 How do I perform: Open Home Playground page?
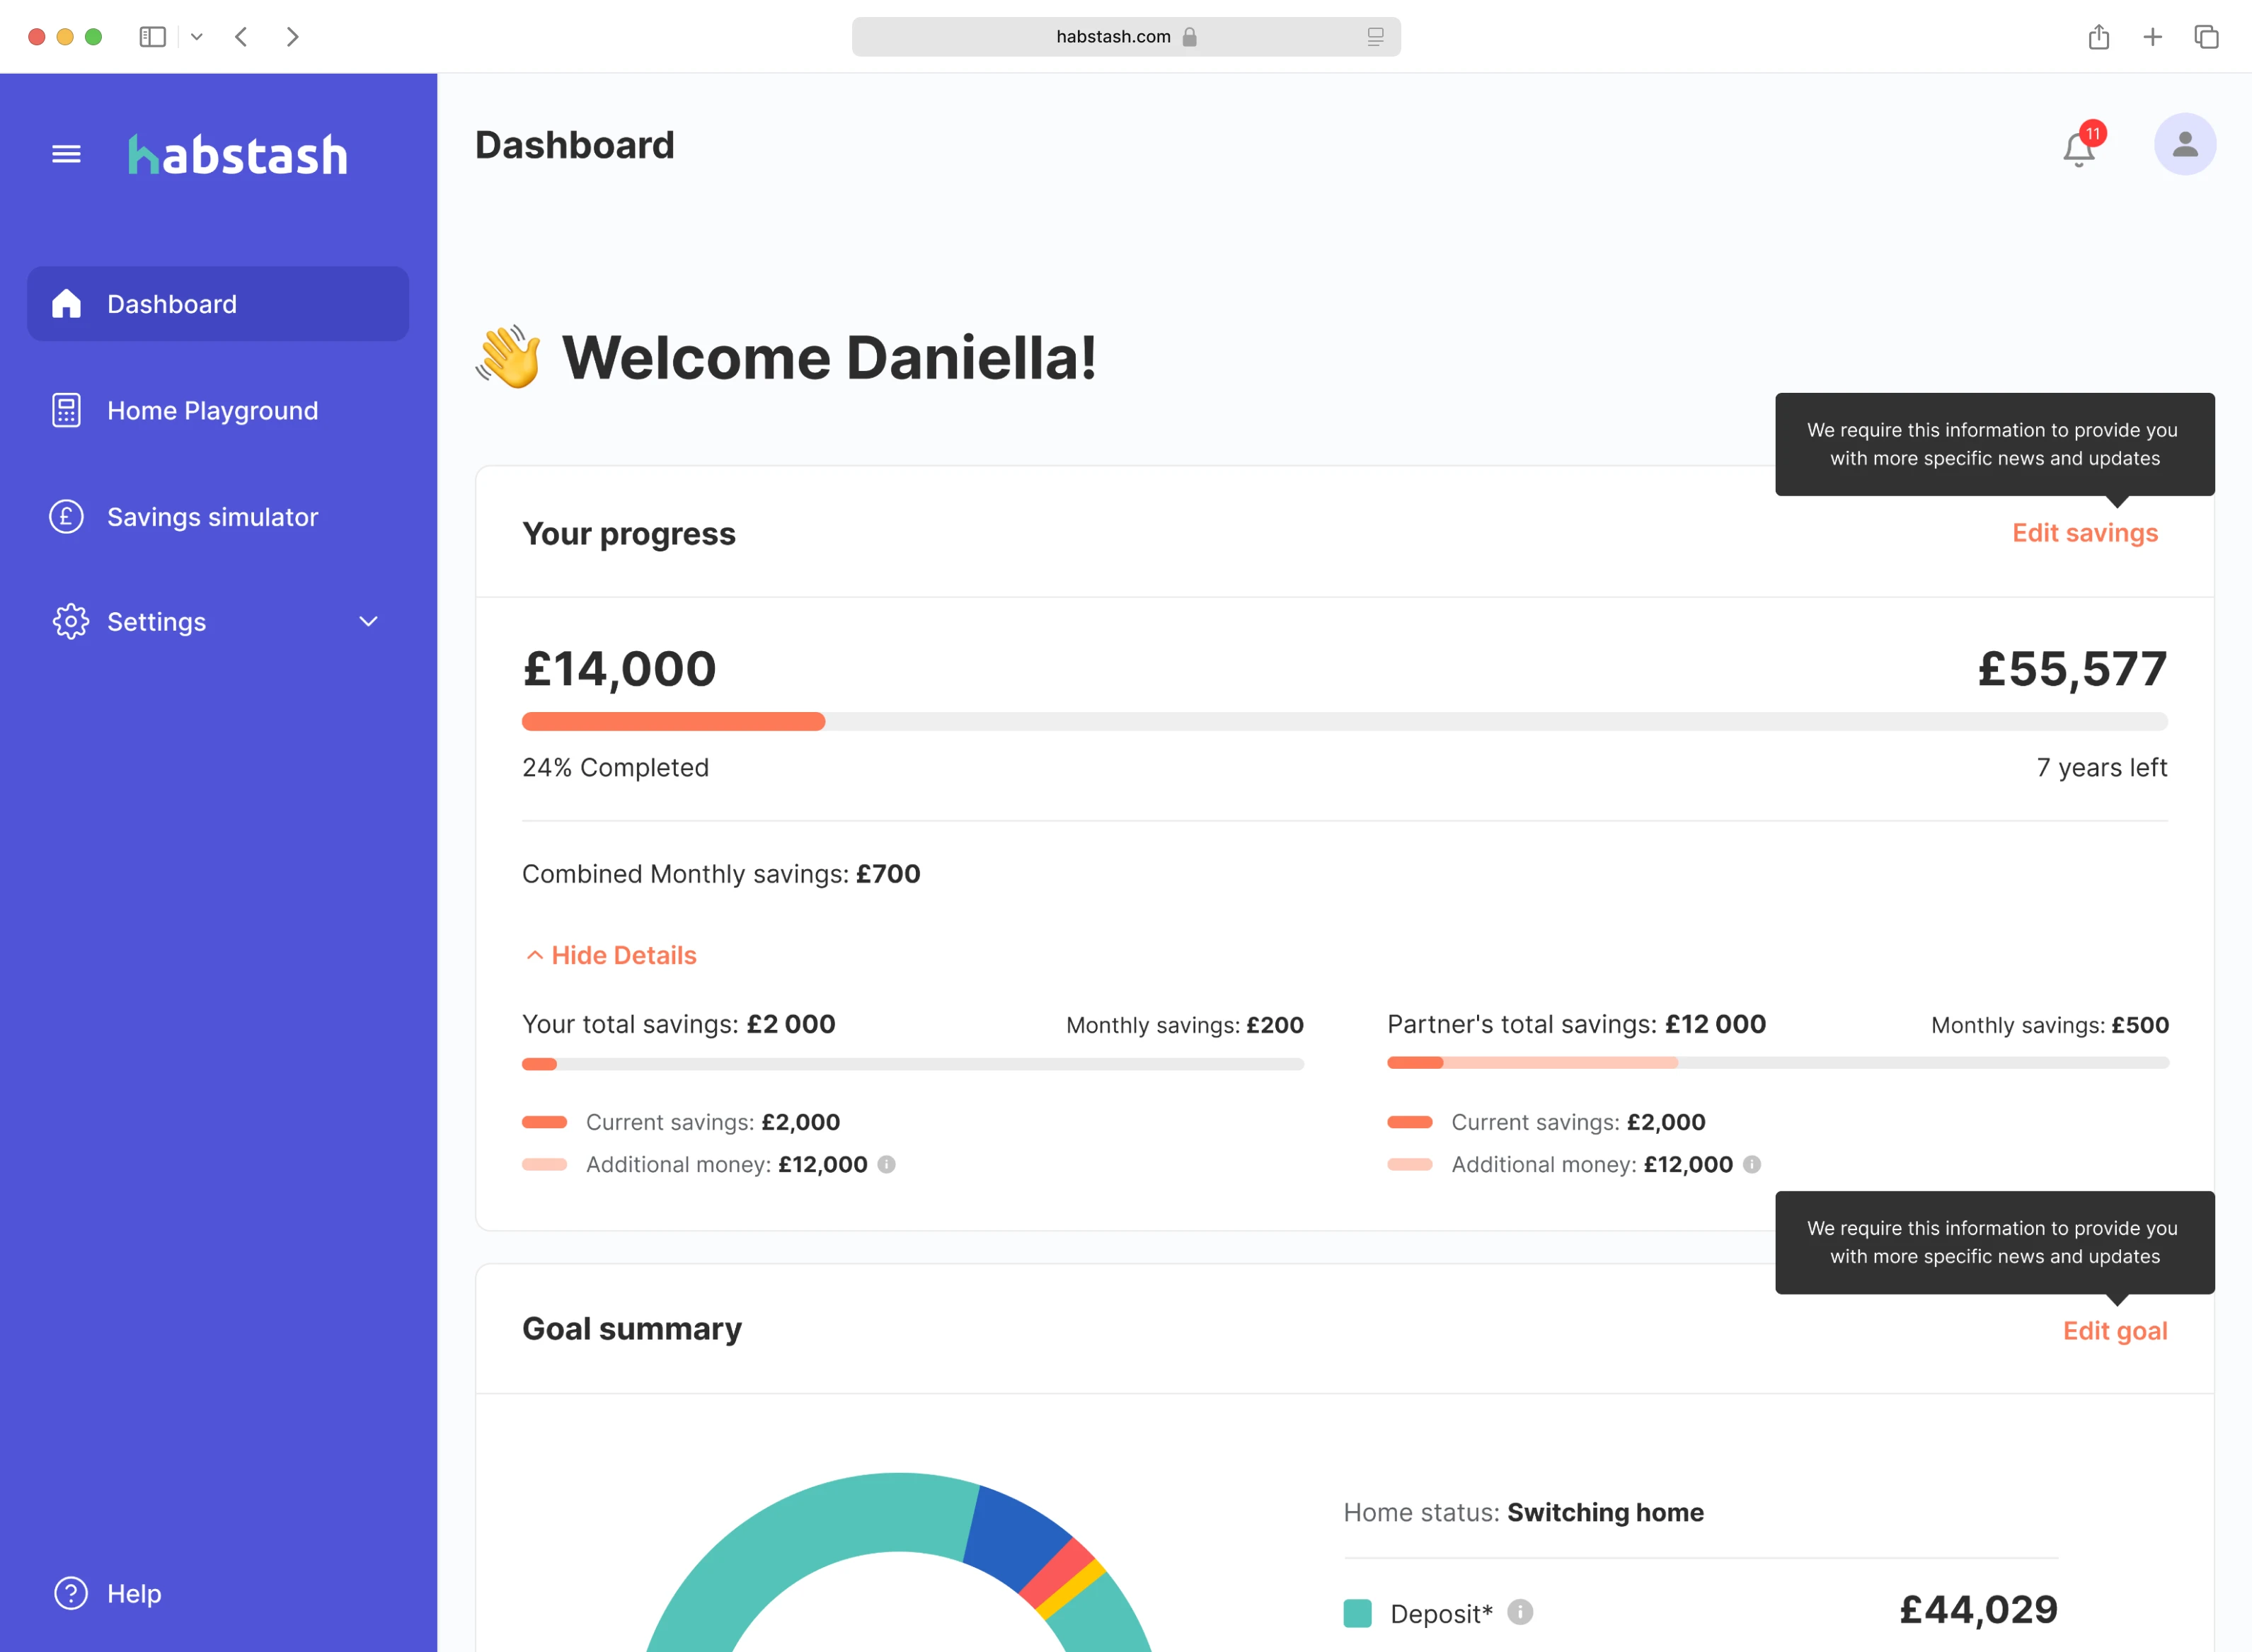coord(212,410)
